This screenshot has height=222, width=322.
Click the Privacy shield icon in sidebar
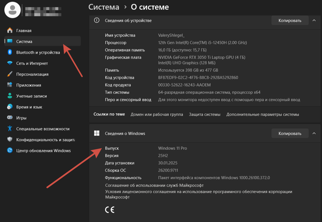click(10, 139)
